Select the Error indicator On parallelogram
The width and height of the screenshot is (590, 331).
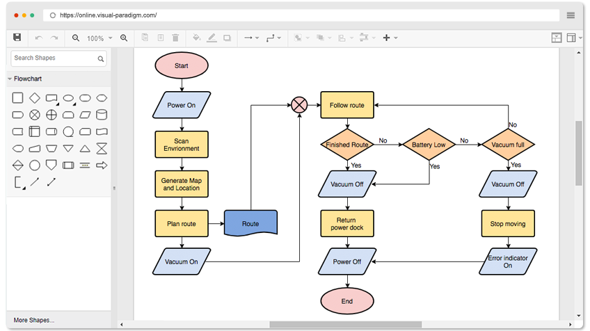[x=508, y=261]
